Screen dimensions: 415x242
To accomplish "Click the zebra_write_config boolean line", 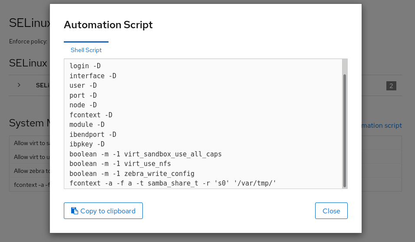I will coord(132,174).
